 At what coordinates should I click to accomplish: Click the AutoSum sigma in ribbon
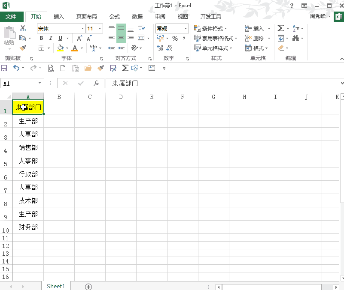pos(280,28)
